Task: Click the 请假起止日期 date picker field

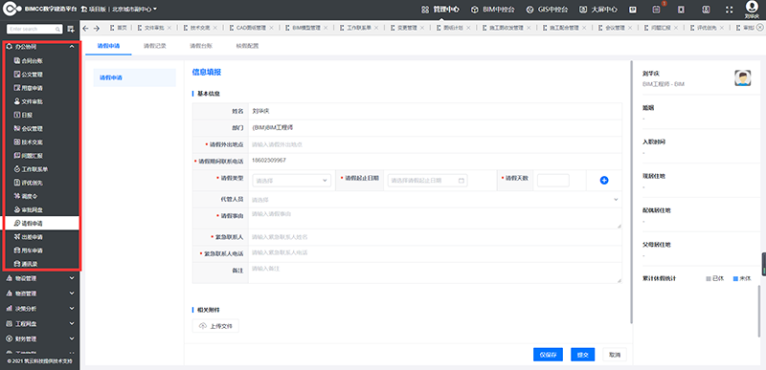Action: tap(427, 181)
